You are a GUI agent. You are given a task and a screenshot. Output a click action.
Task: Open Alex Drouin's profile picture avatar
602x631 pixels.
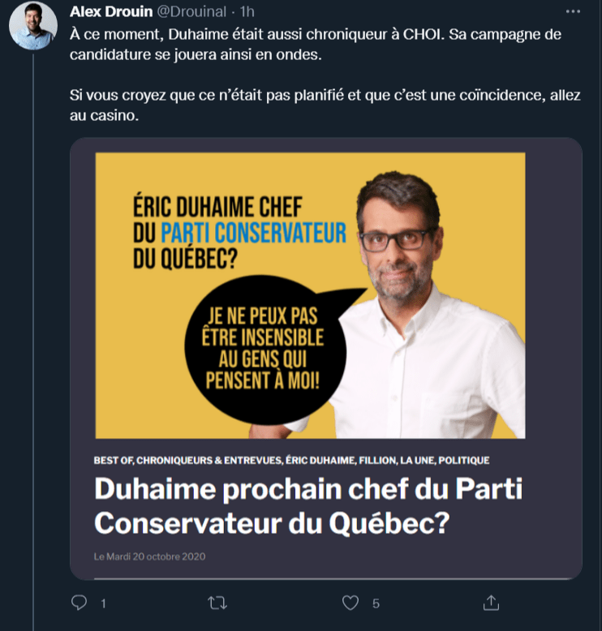point(33,26)
